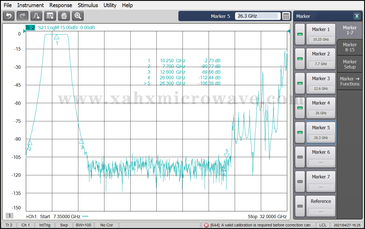Toggle Marker 5 on/off indicator

tap(300, 133)
